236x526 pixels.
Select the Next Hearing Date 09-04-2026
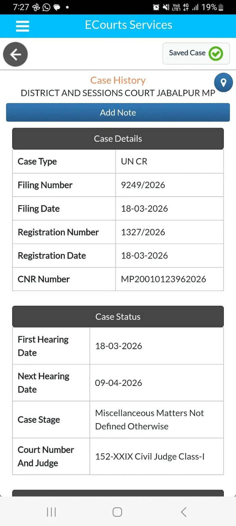[x=118, y=383]
